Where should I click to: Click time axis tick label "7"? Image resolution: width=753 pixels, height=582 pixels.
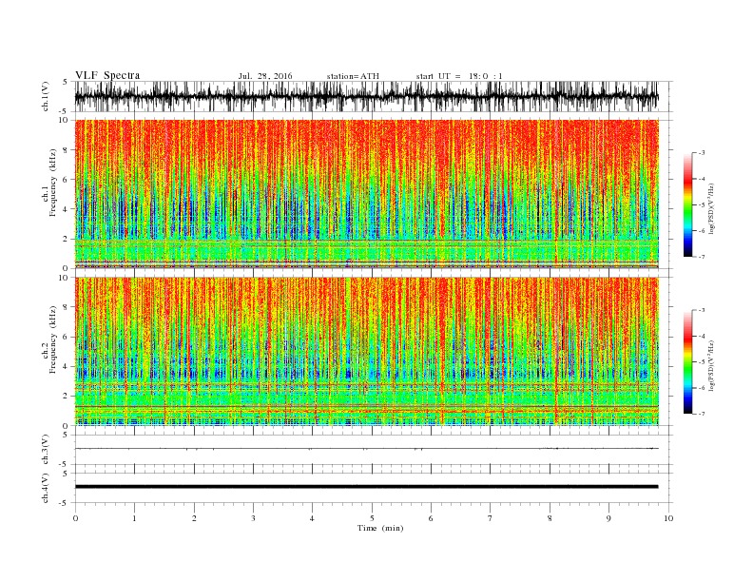[x=491, y=518]
